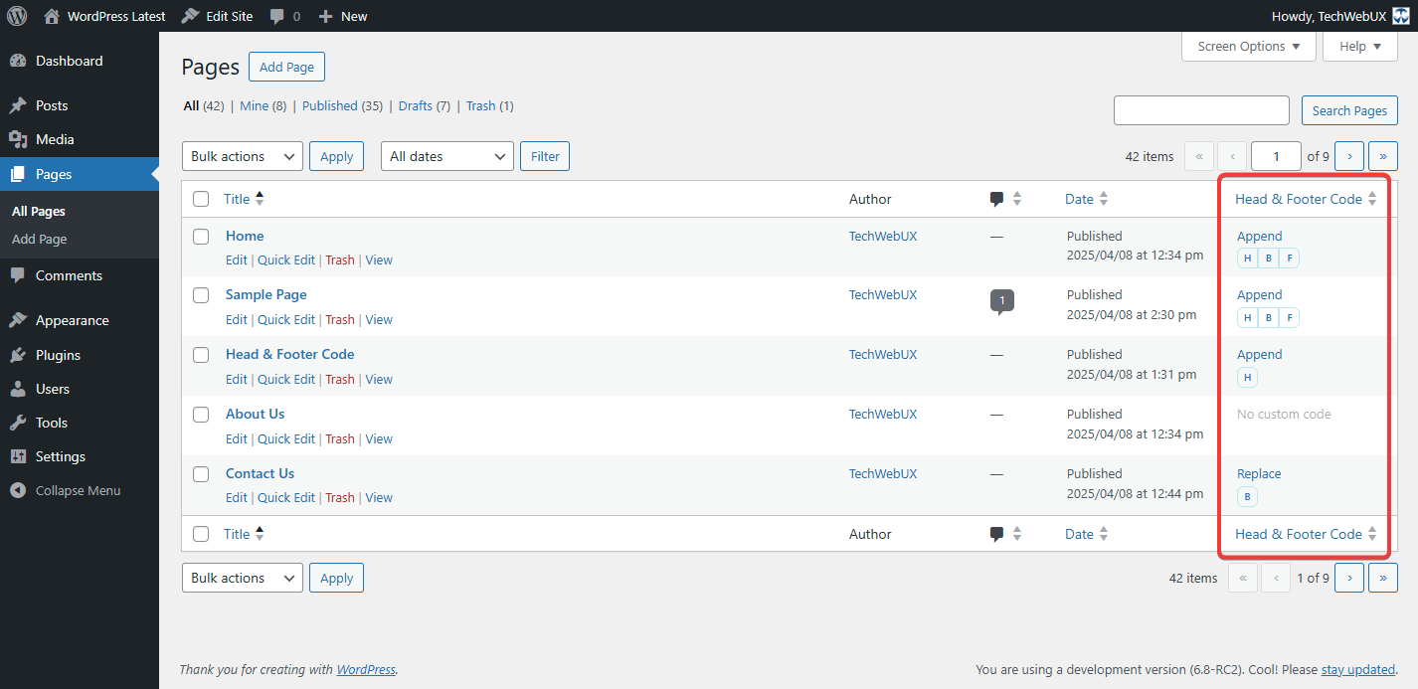Open the comments bubble in admin bar
1418x689 pixels.
point(284,16)
